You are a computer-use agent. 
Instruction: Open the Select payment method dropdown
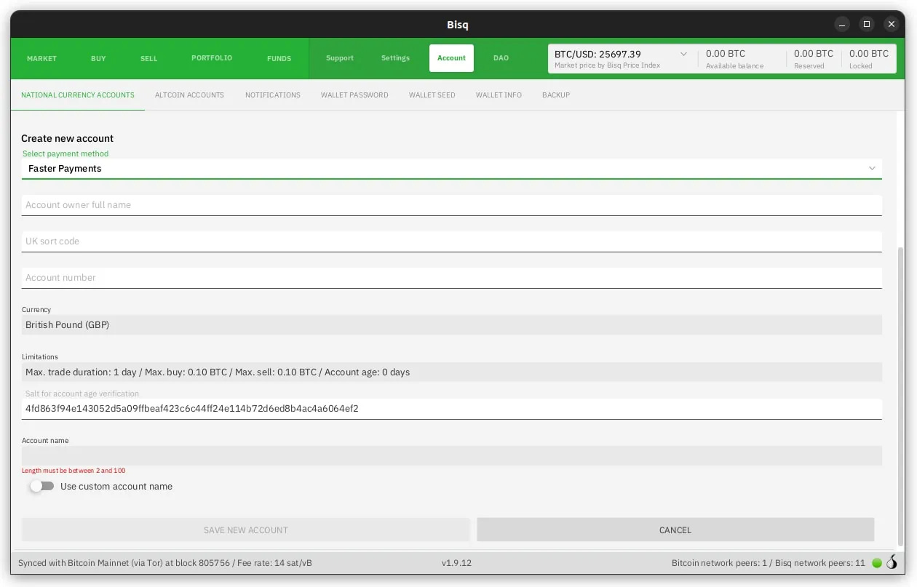pyautogui.click(x=451, y=169)
